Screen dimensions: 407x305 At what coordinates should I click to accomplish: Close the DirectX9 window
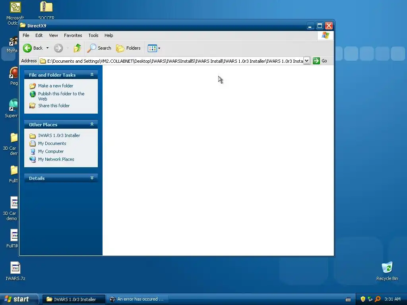329,26
